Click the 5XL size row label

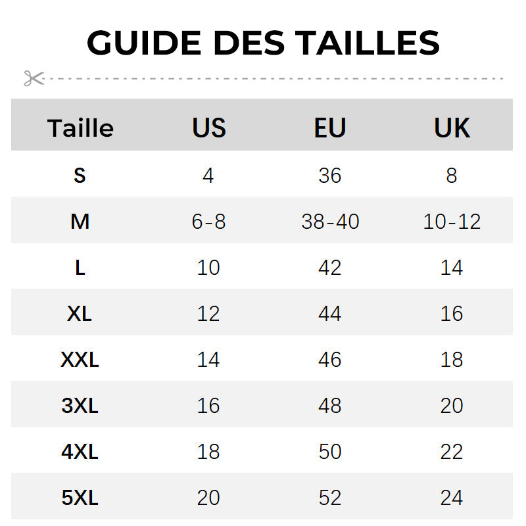click(80, 498)
